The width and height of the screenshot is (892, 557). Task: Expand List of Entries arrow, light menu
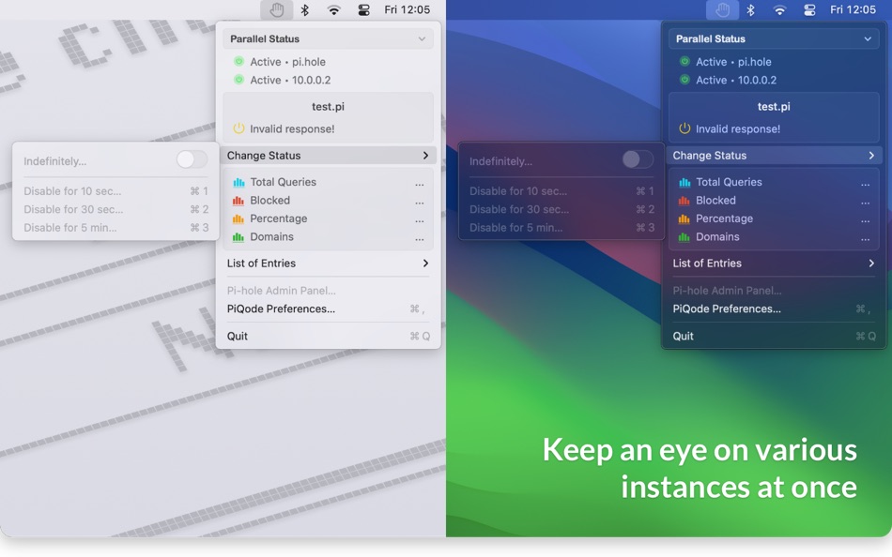425,263
